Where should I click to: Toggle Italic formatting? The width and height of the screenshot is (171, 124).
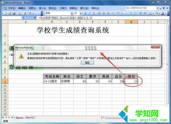point(90,13)
